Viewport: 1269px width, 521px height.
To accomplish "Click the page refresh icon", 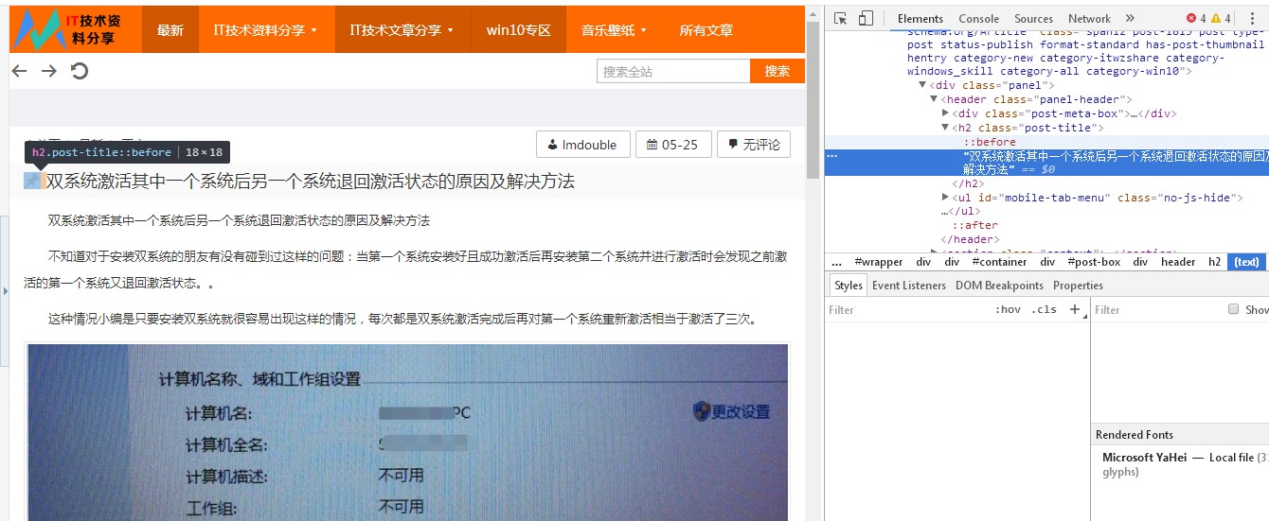I will pyautogui.click(x=80, y=71).
